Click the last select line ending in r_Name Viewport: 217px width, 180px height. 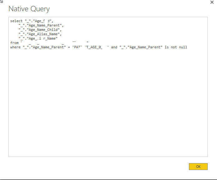[x=38, y=38]
